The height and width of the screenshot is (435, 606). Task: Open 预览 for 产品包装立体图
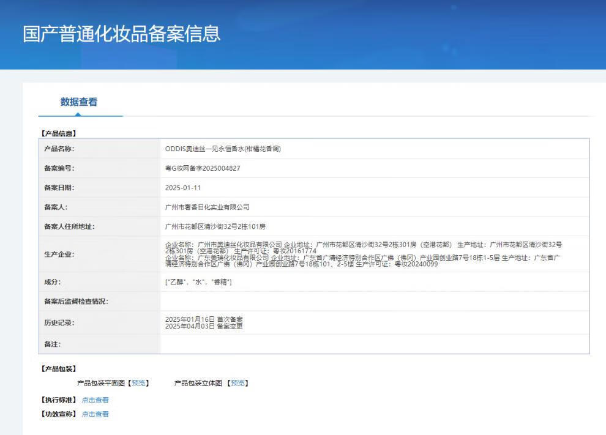pyautogui.click(x=238, y=383)
